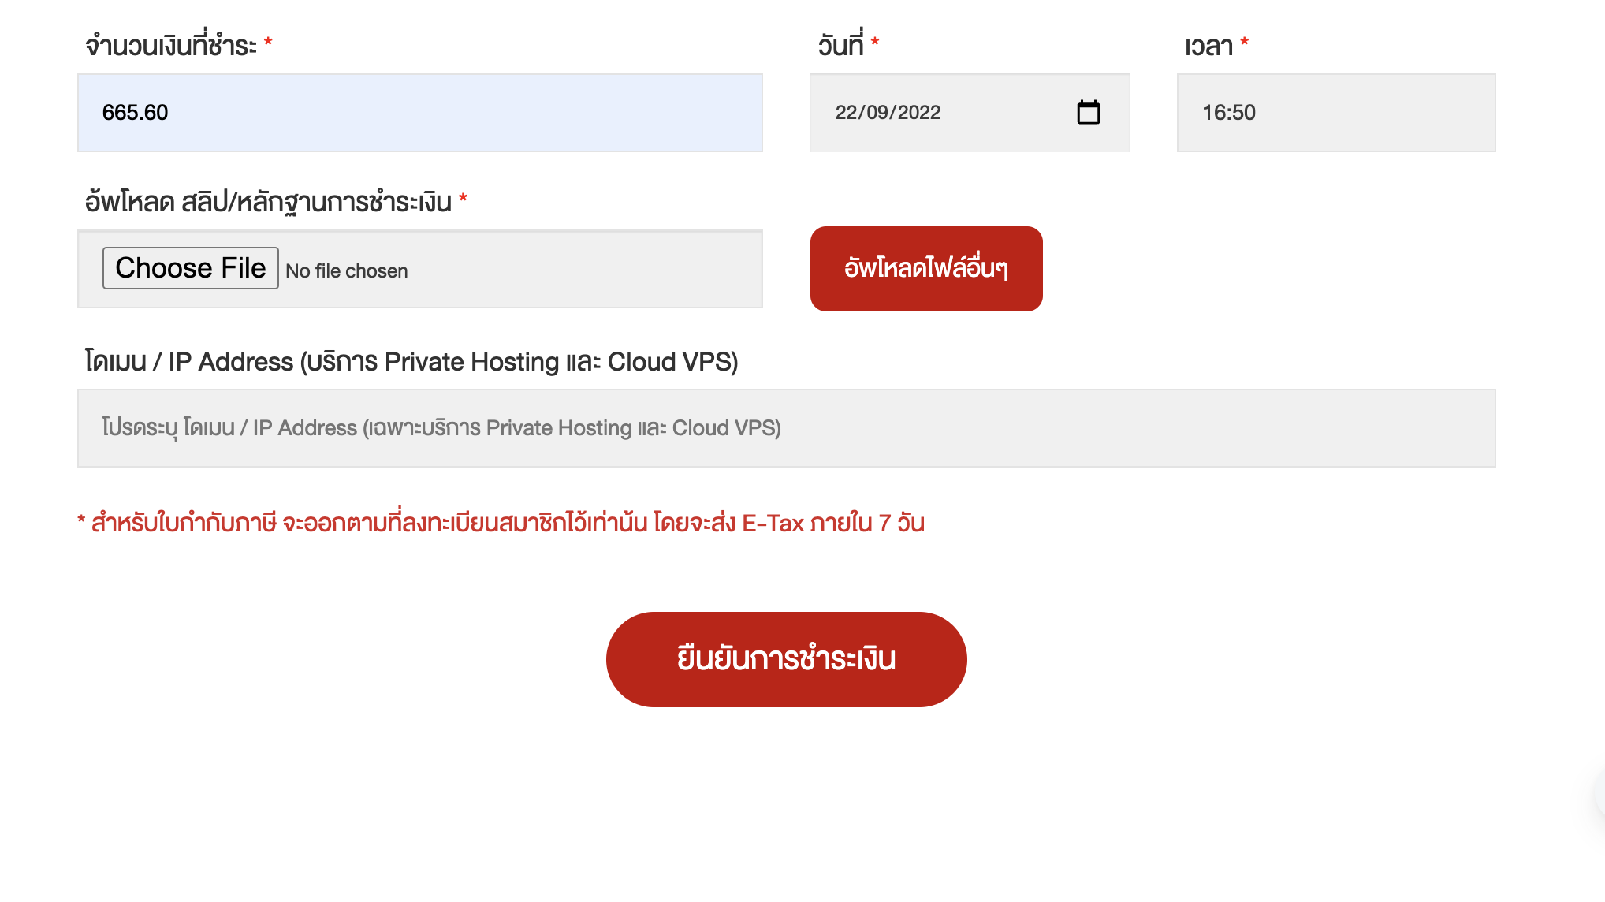Click the เวลา time label
The height and width of the screenshot is (902, 1605).
click(1208, 46)
